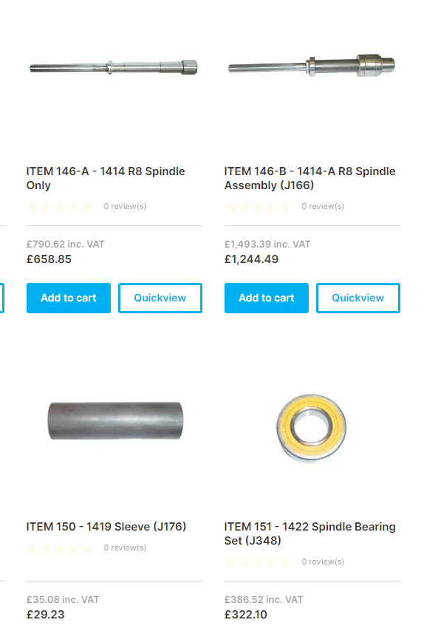Viewport: 421px width, 631px height.
Task: Open the 0 review(s) link for ITEM 151
Action: point(323,562)
